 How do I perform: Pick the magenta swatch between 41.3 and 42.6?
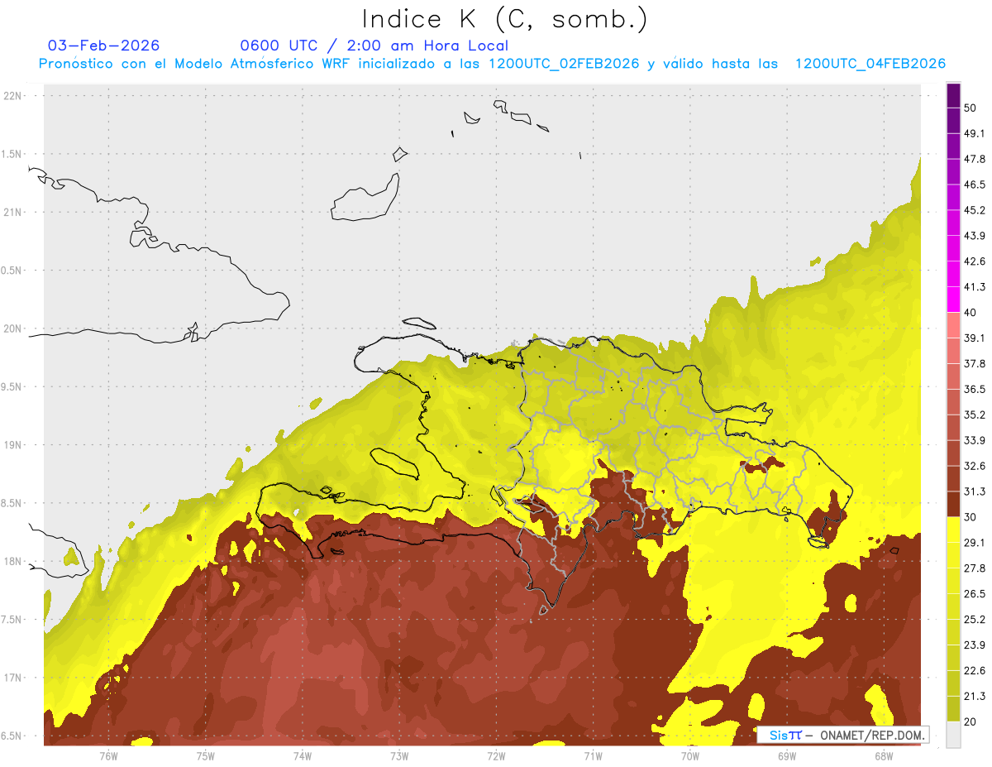pos(953,275)
